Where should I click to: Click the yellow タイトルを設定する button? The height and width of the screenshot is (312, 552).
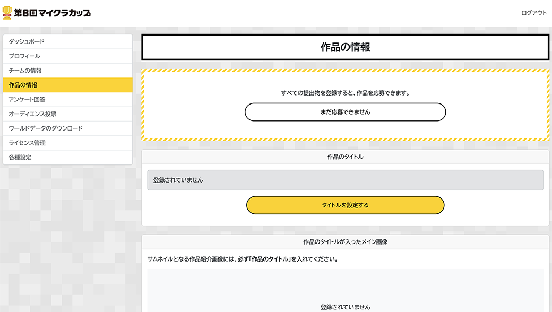point(345,205)
